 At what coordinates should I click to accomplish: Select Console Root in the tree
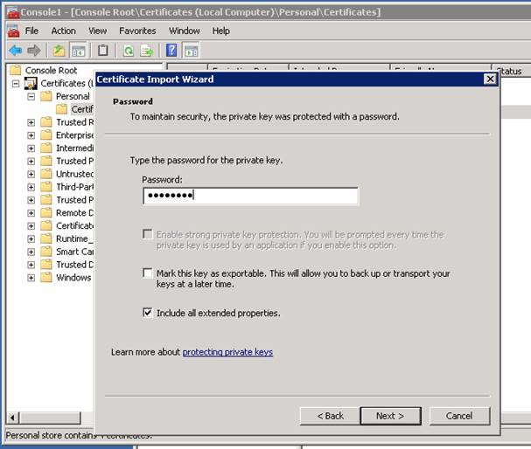point(51,70)
